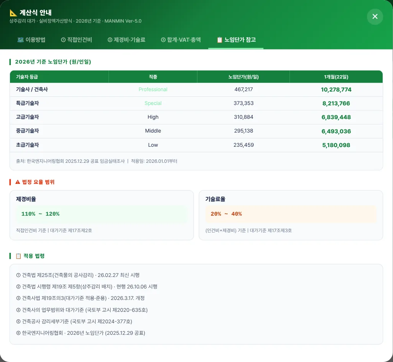This screenshot has width=393, height=362.
Task: Click the 6,493,036 monthly amount
Action: [x=336, y=131]
